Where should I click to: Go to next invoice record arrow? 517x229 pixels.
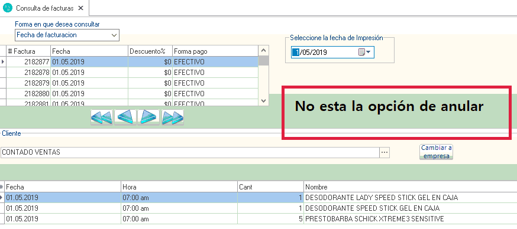click(x=148, y=117)
